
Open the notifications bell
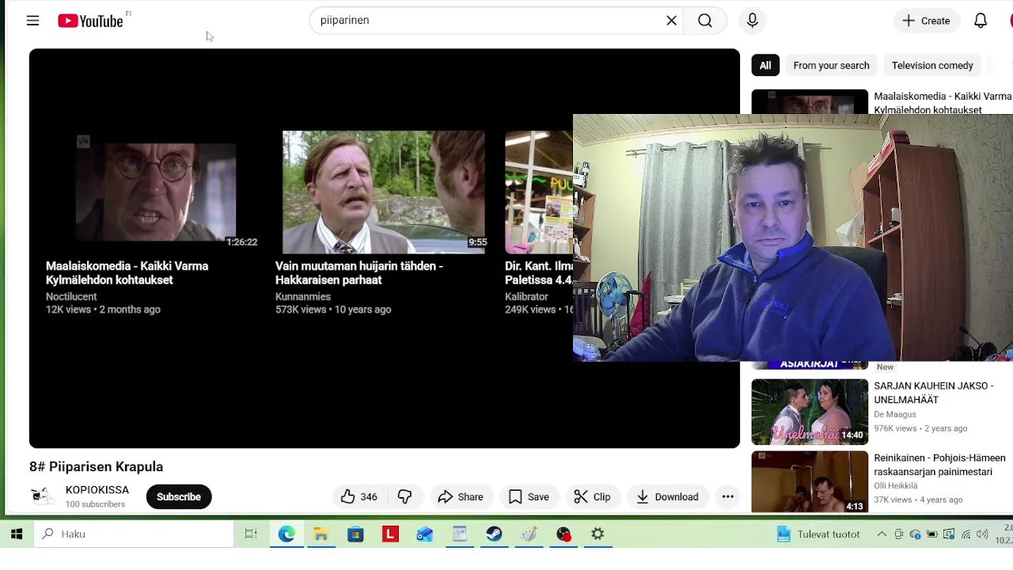point(981,21)
